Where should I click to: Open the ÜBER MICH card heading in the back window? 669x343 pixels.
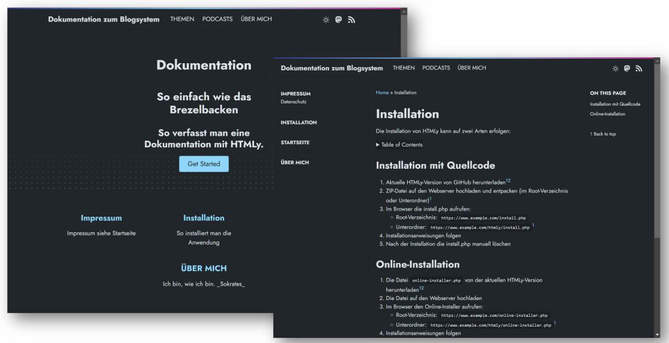pos(204,269)
